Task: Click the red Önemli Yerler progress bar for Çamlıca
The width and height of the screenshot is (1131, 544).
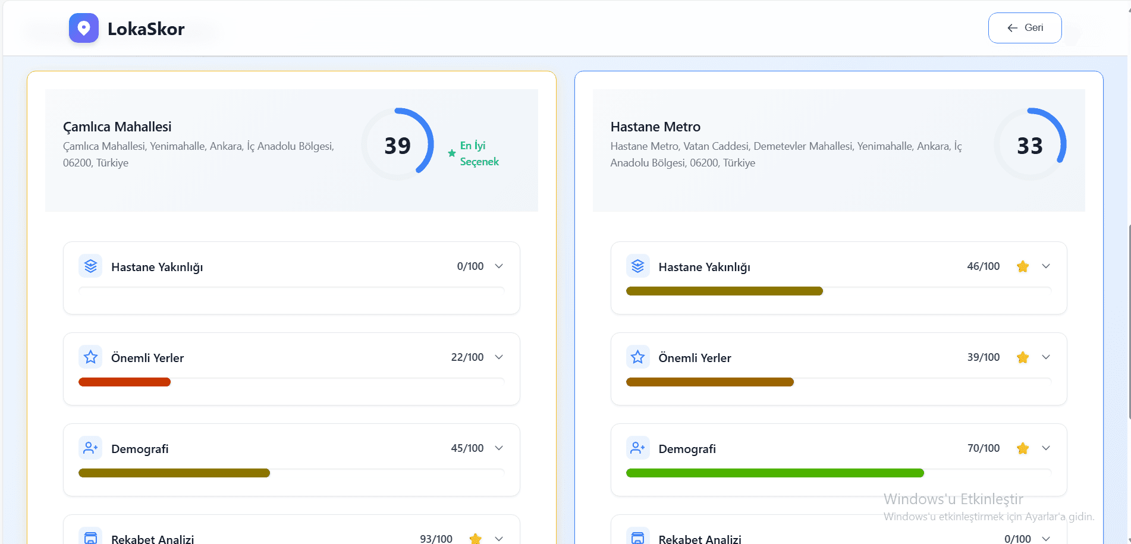Action: 124,382
